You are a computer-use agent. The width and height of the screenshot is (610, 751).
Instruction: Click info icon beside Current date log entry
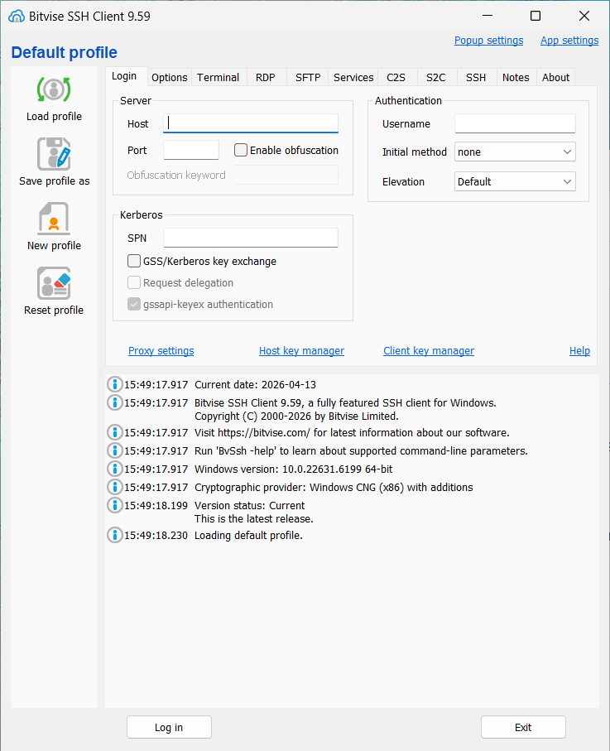point(114,384)
